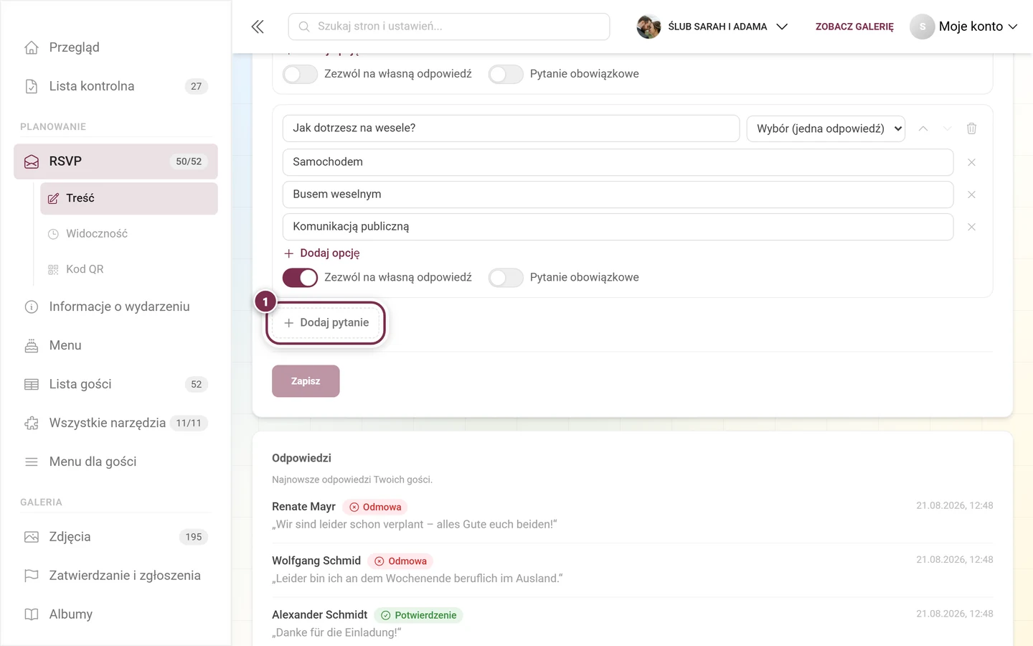Click the Lista kontrolna document icon
Screen dimensions: 1033x646
(32, 86)
